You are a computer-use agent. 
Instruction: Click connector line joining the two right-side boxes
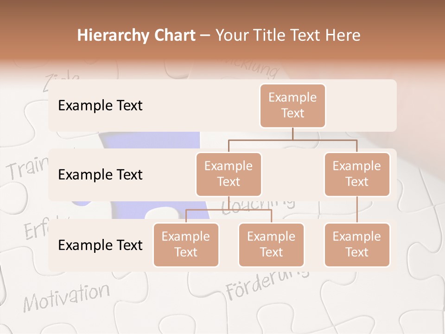pos(357,209)
